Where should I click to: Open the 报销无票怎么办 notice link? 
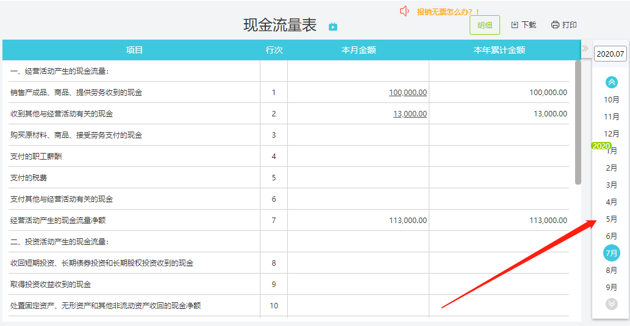[448, 12]
